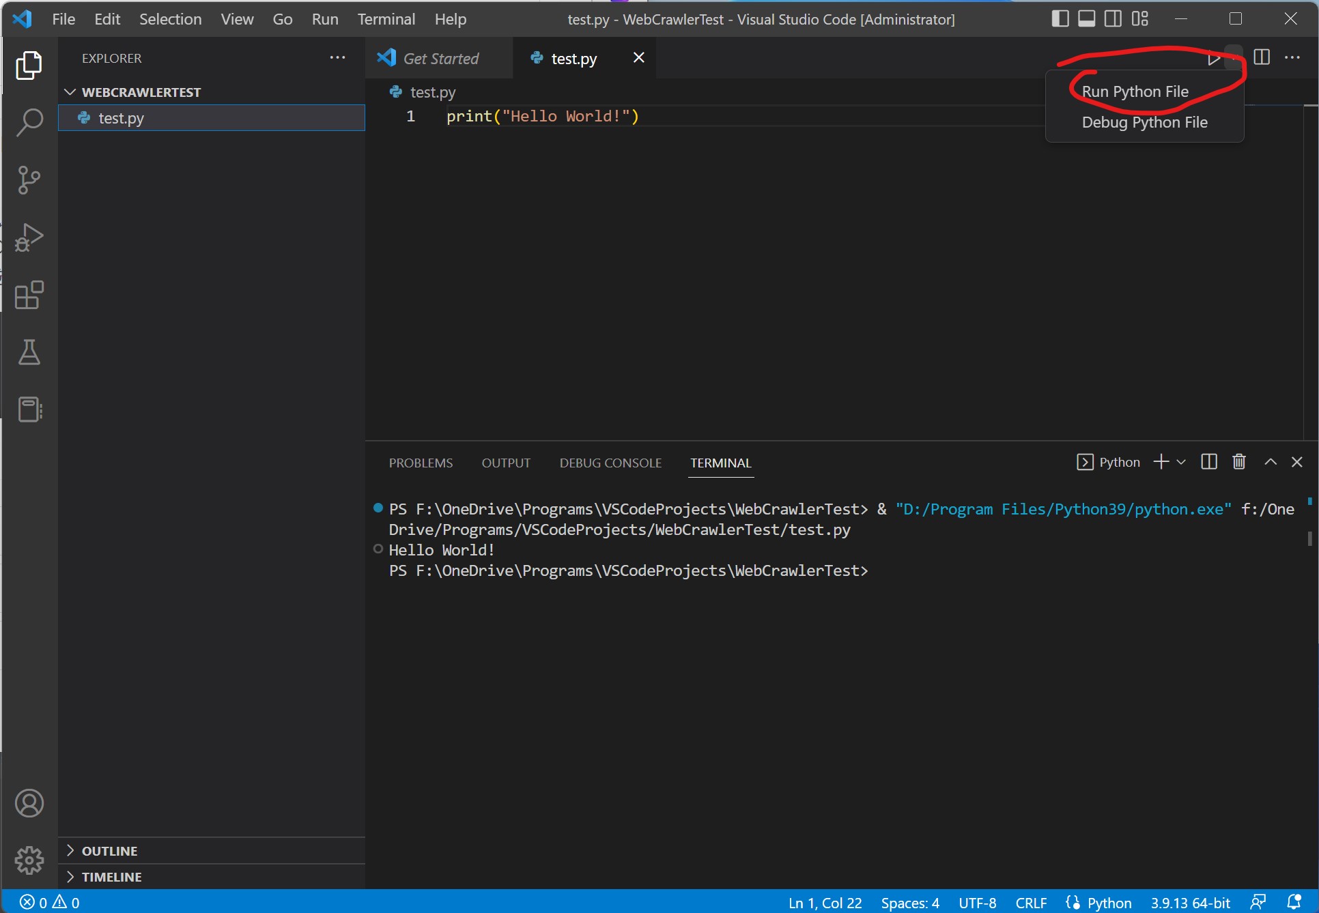This screenshot has width=1319, height=913.
Task: Open the Source Control view
Action: click(x=29, y=180)
